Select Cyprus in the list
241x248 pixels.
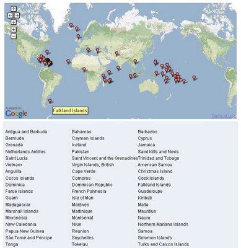[145, 138]
